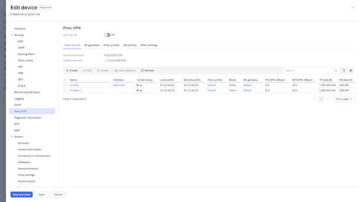Open IP SLA in sidebar
359x202 pixels.
22,86
